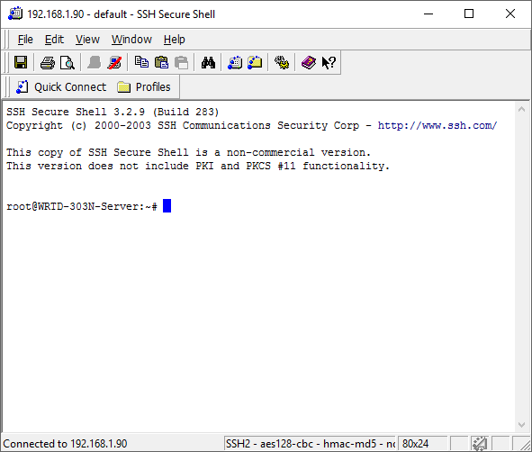
Task: Click the Save floppy disk icon
Action: pos(21,62)
